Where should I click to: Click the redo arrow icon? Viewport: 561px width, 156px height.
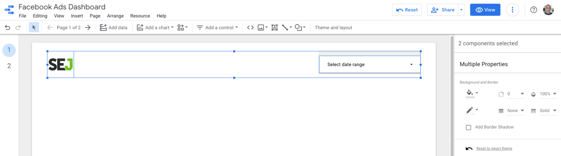[18, 27]
